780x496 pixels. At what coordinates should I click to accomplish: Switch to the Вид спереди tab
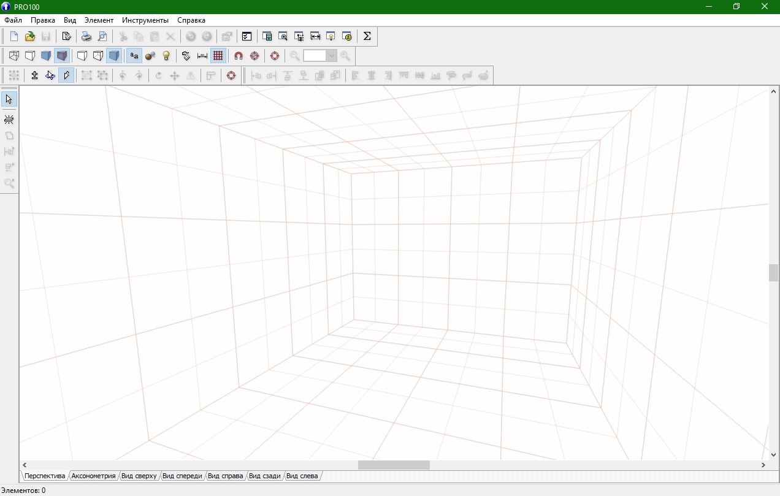pyautogui.click(x=182, y=476)
